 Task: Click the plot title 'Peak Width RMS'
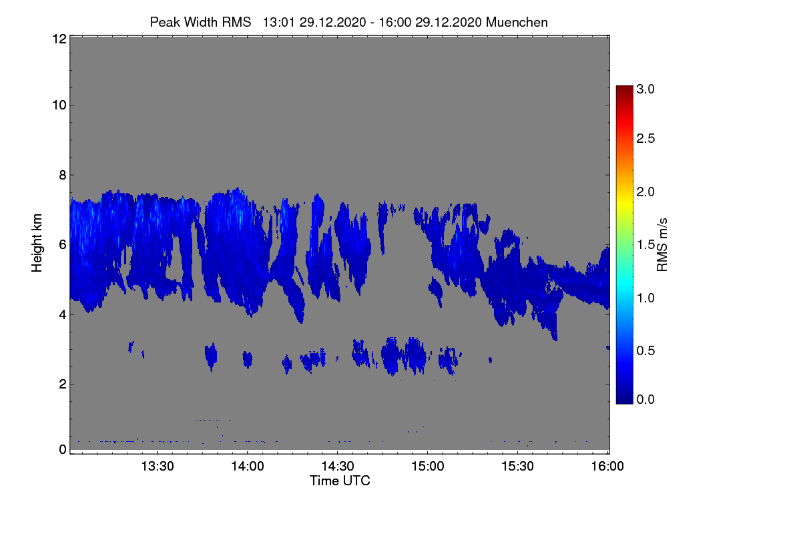pyautogui.click(x=200, y=22)
